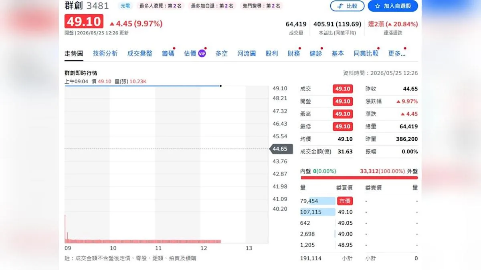This screenshot has height=270, width=481.
Task: Open the 走勢圖 tab
Action: click(x=74, y=53)
